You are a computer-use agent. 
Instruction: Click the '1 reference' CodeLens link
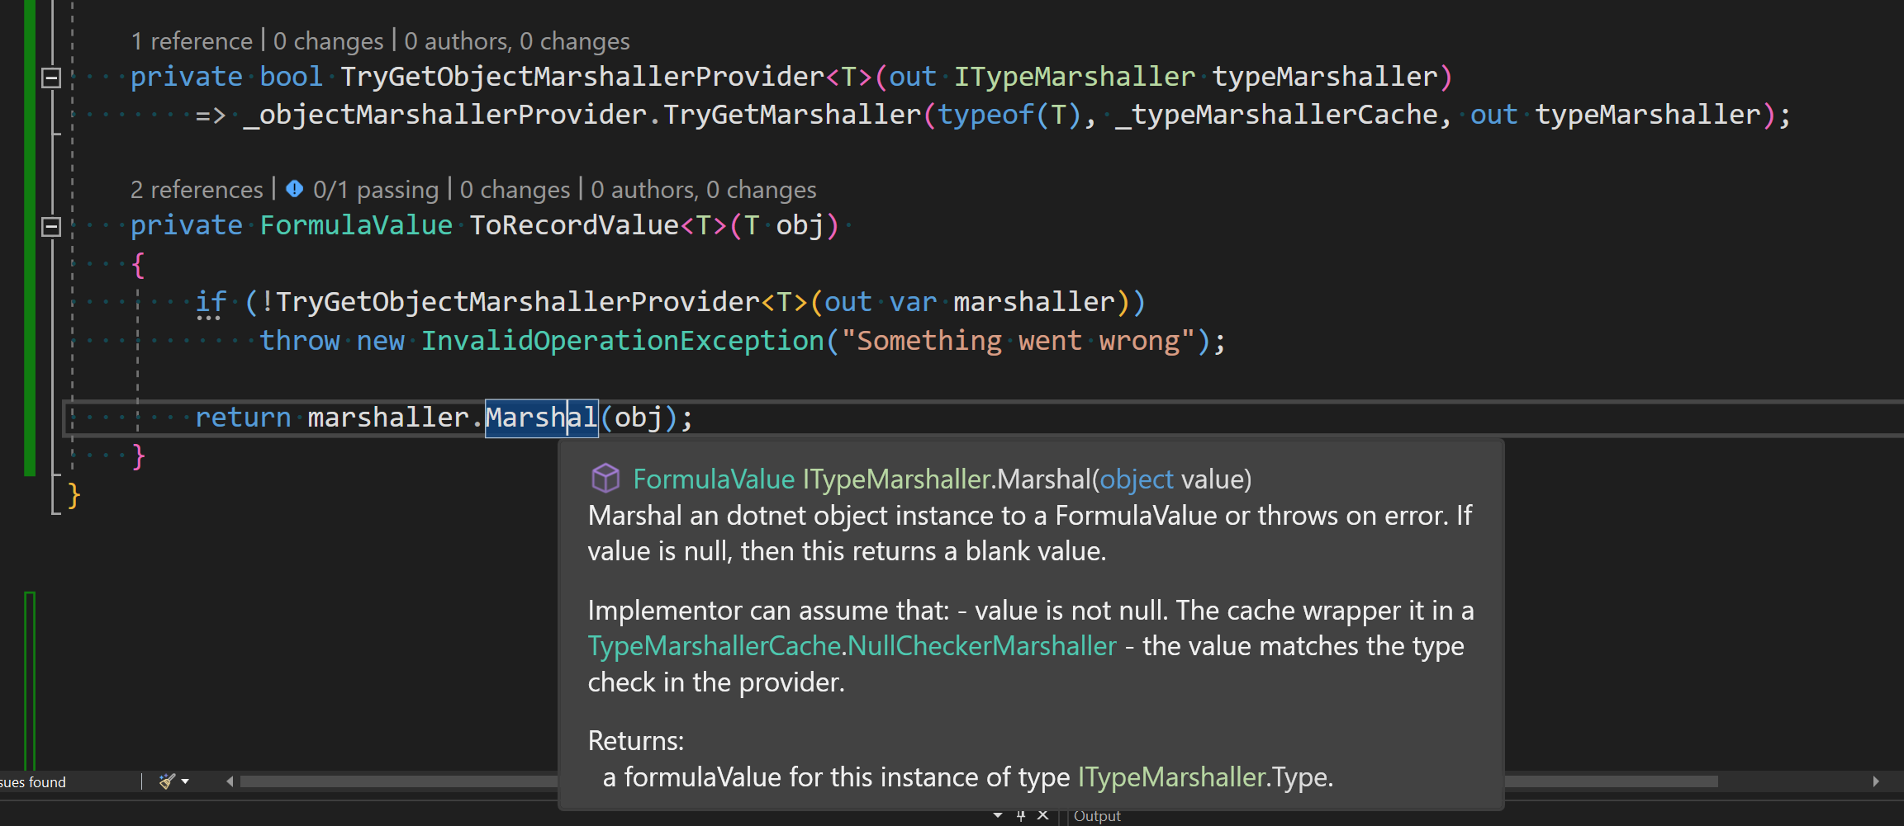tap(192, 40)
